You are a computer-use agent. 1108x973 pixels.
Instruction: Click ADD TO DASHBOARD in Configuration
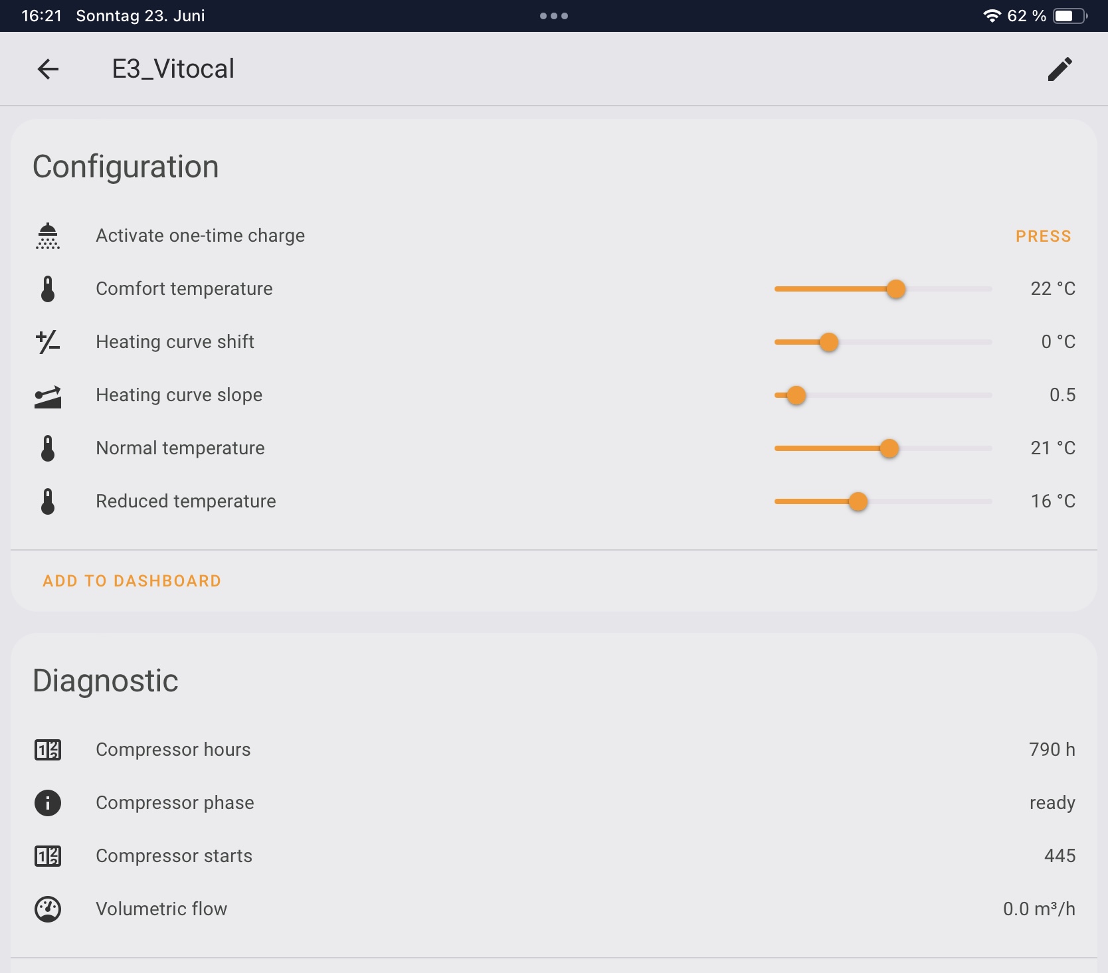click(x=132, y=581)
